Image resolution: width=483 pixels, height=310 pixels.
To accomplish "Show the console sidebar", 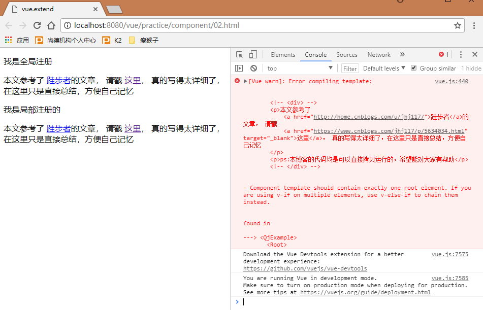I will (x=239, y=68).
